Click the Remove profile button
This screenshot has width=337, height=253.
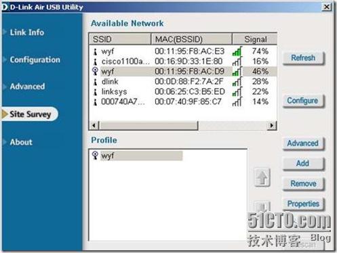click(x=303, y=183)
